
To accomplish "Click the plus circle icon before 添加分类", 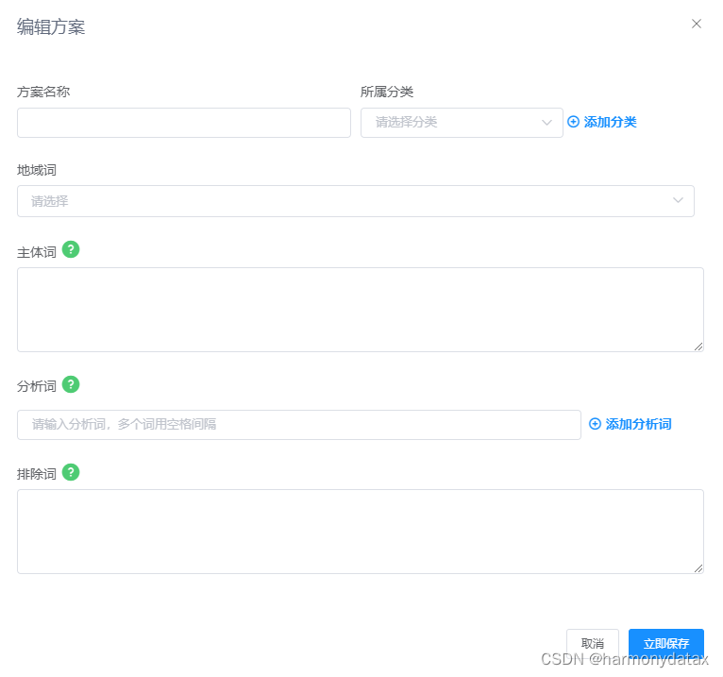I will [573, 122].
